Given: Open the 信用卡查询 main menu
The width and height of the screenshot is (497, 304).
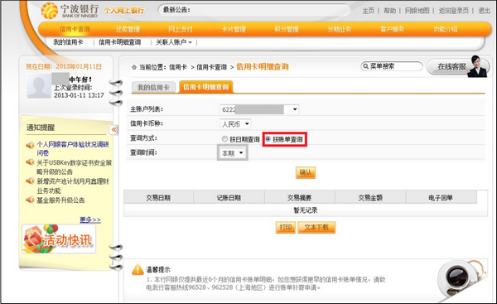Looking at the screenshot, I should tap(75, 29).
